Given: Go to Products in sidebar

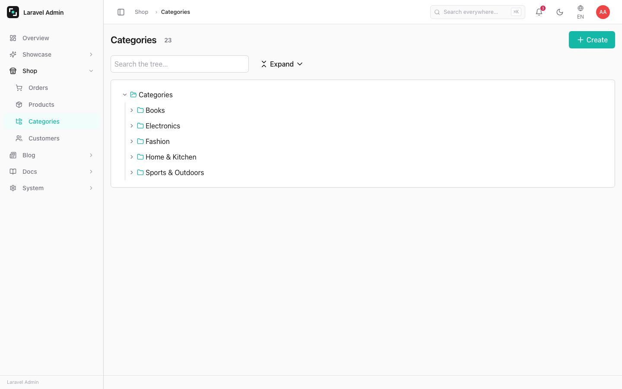Looking at the screenshot, I should 52,105.
